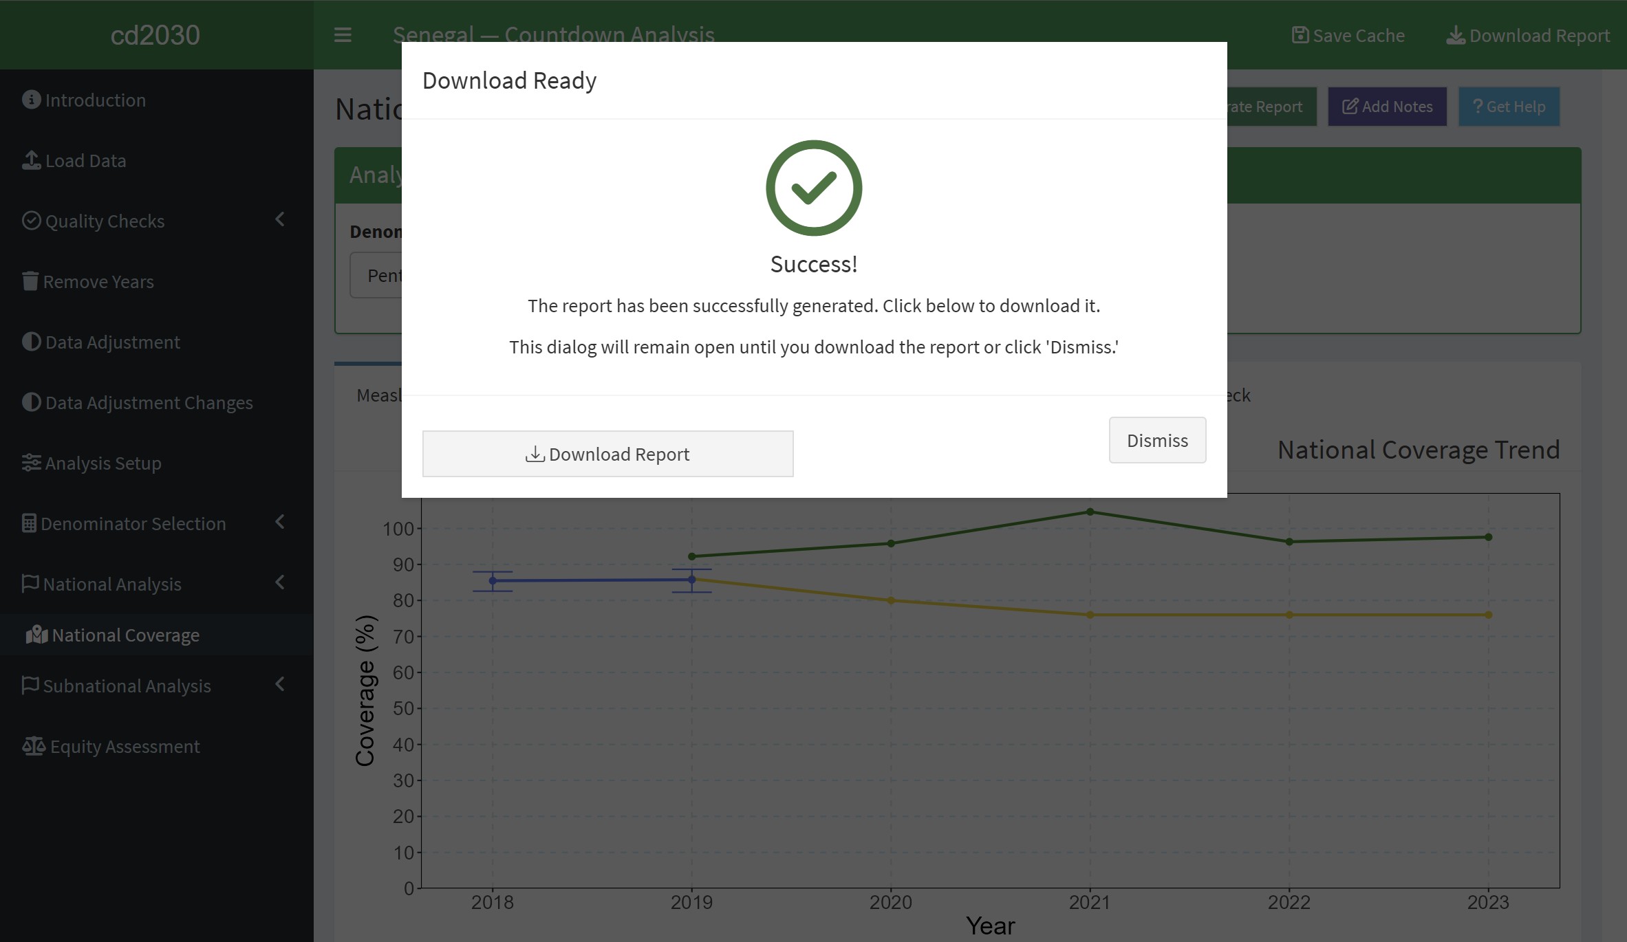Click the Get Help question mark icon
The height and width of the screenshot is (942, 1627).
tap(1478, 106)
